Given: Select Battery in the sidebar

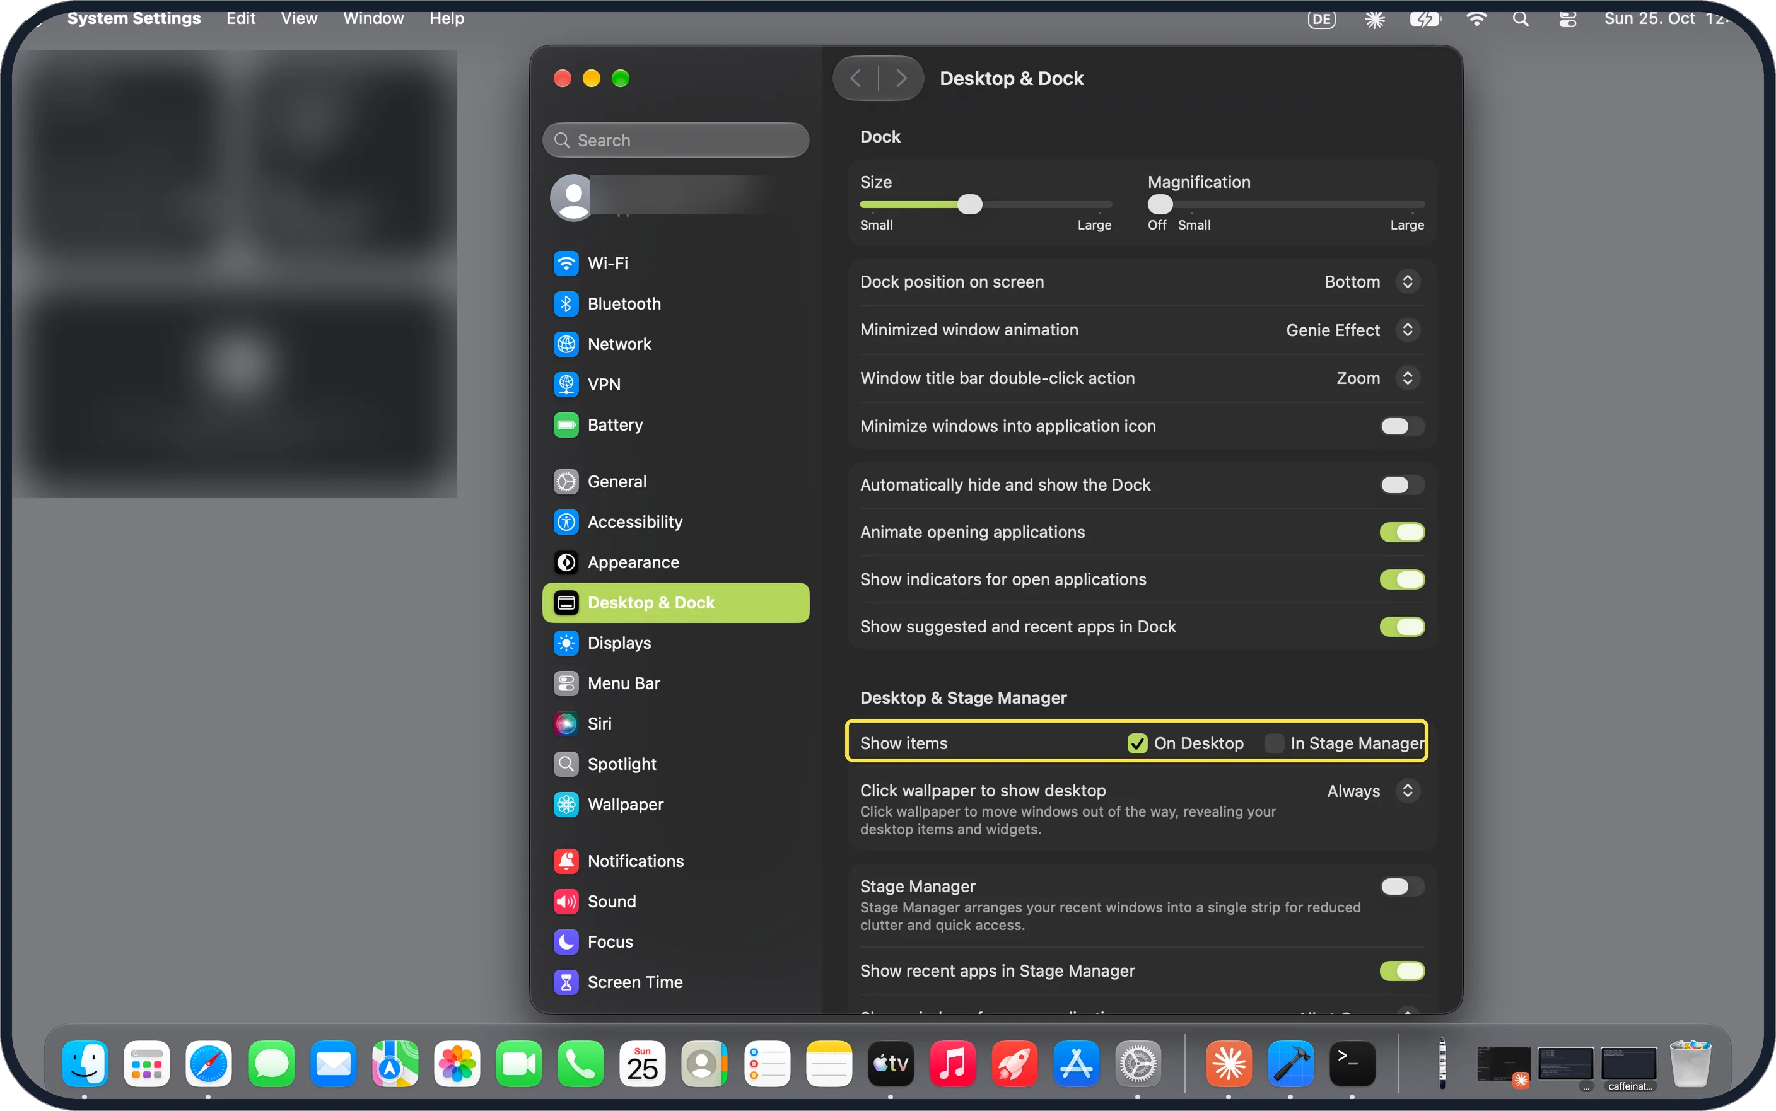Looking at the screenshot, I should pos(675,425).
